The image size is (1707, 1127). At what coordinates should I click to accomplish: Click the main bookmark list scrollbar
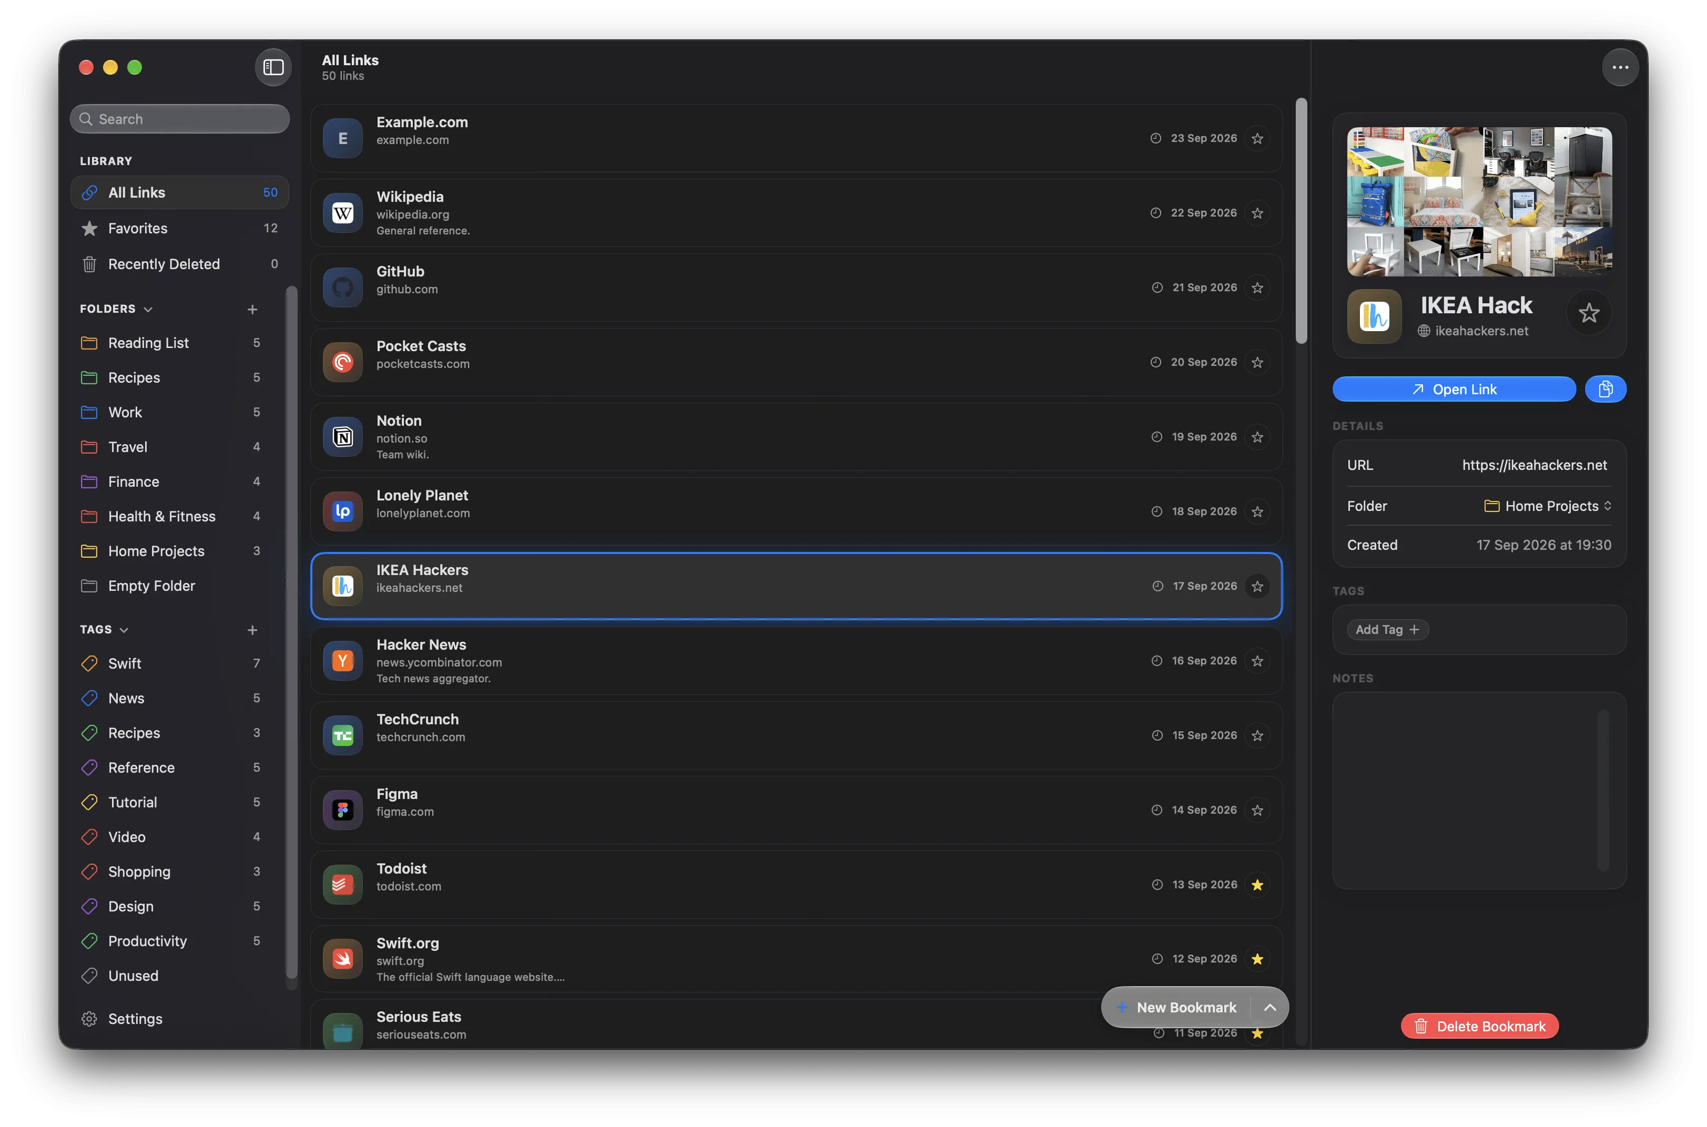tap(1300, 221)
